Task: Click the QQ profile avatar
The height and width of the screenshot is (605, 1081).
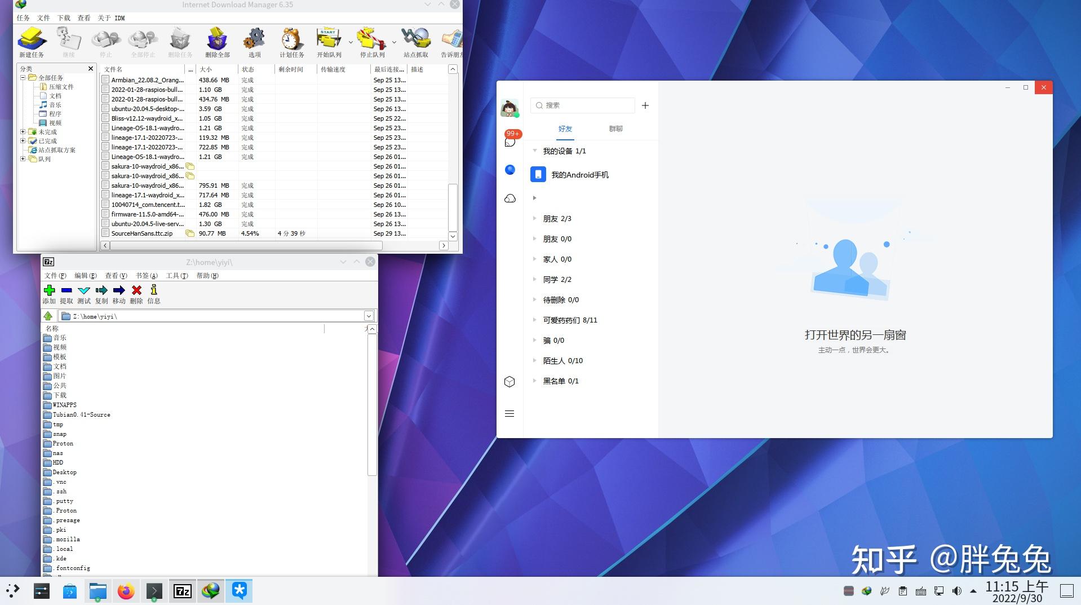Action: [510, 107]
